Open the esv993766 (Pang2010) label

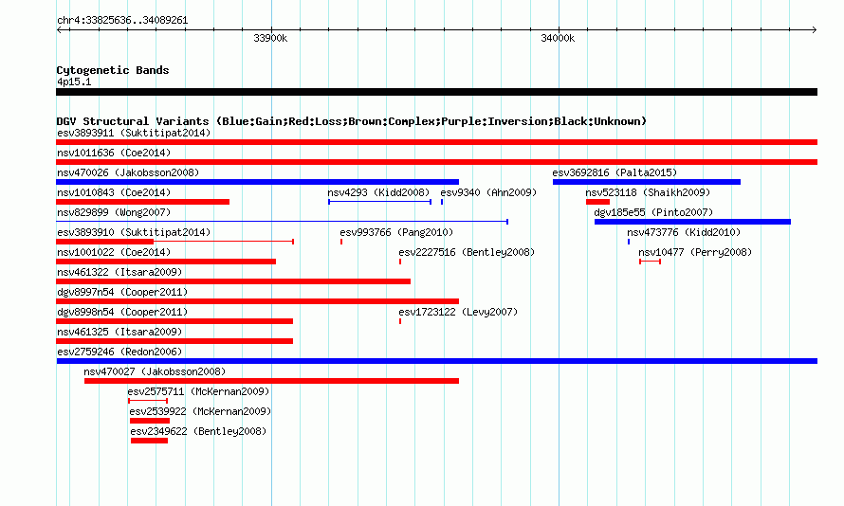(396, 232)
